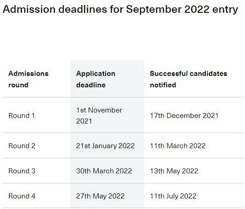Click the word round under Admissions
This screenshot has width=245, height=209.
[18, 85]
